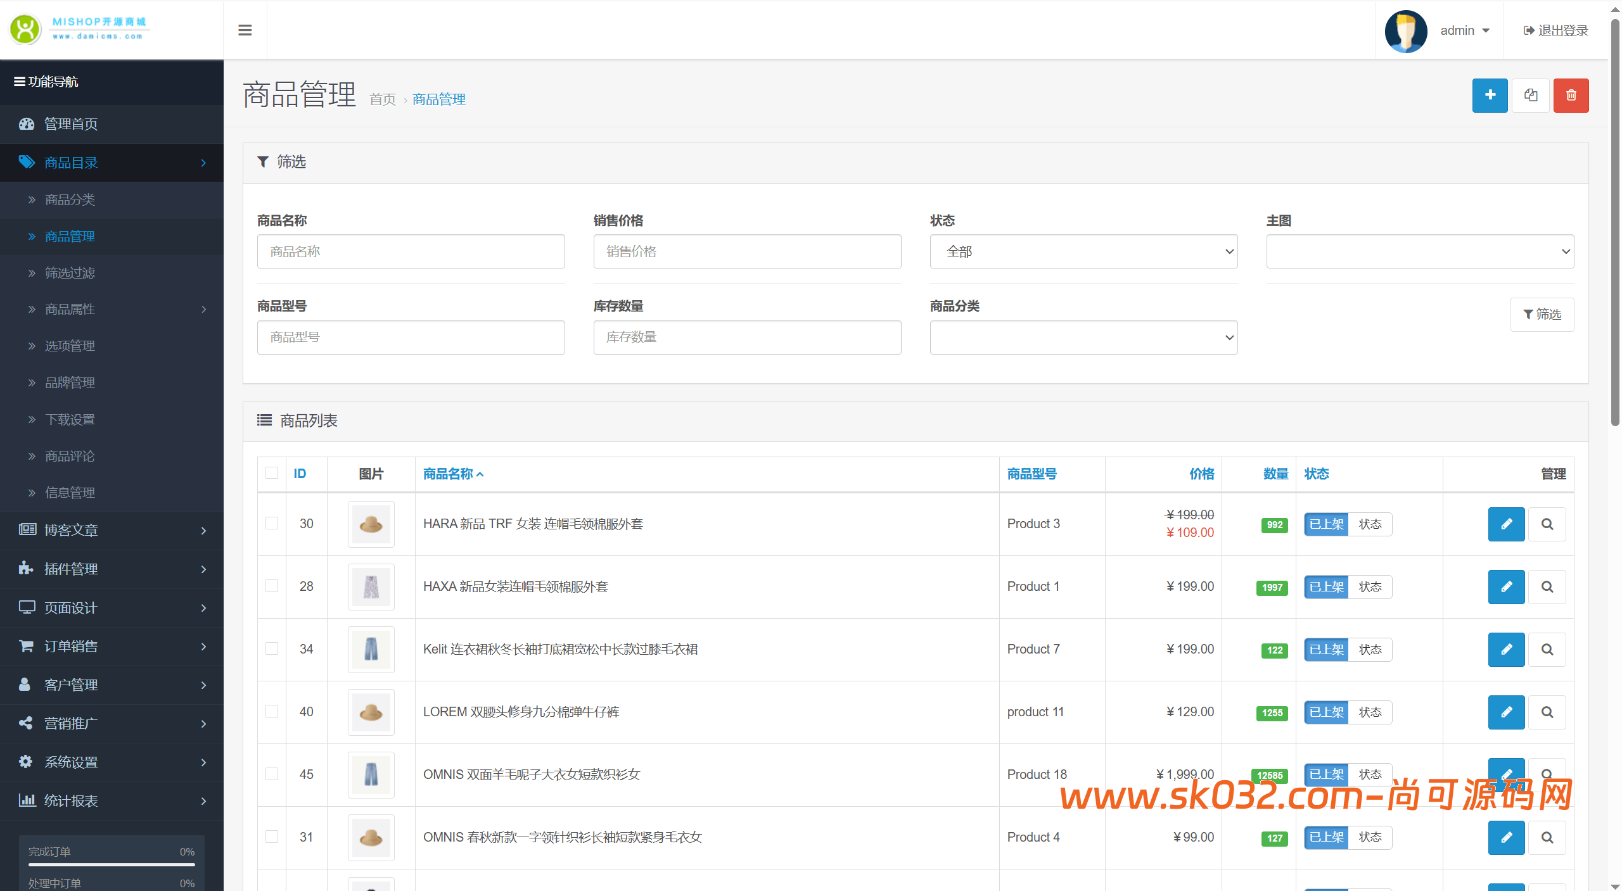
Task: Click the red delete trash icon
Action: (x=1571, y=95)
